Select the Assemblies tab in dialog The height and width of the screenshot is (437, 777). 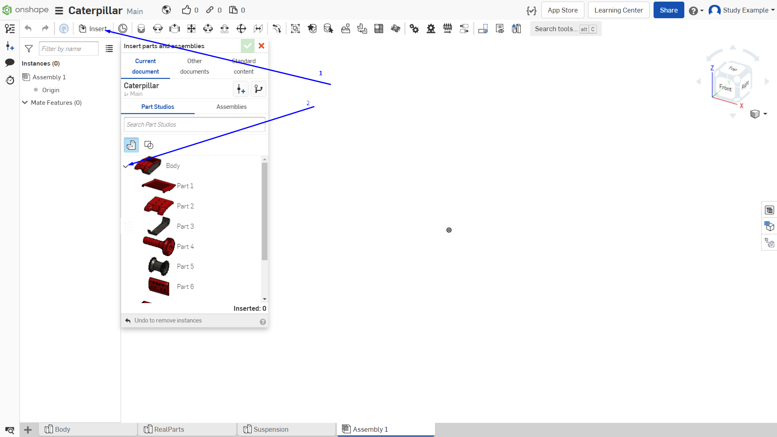231,107
